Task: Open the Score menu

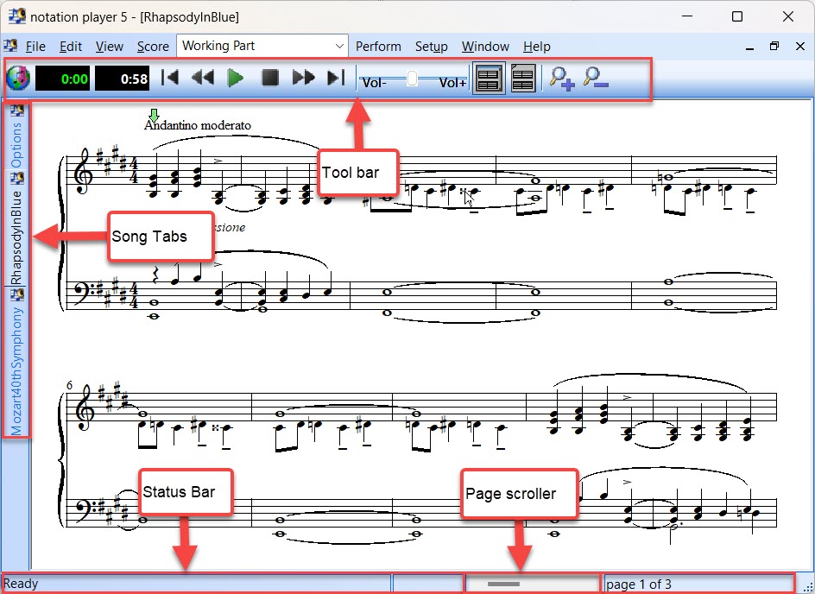Action: point(153,47)
